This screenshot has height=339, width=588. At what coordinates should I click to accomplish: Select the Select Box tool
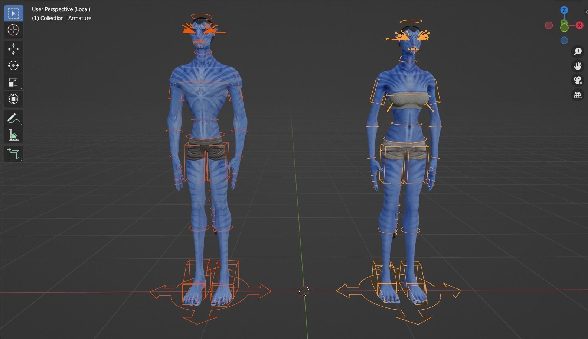[13, 13]
